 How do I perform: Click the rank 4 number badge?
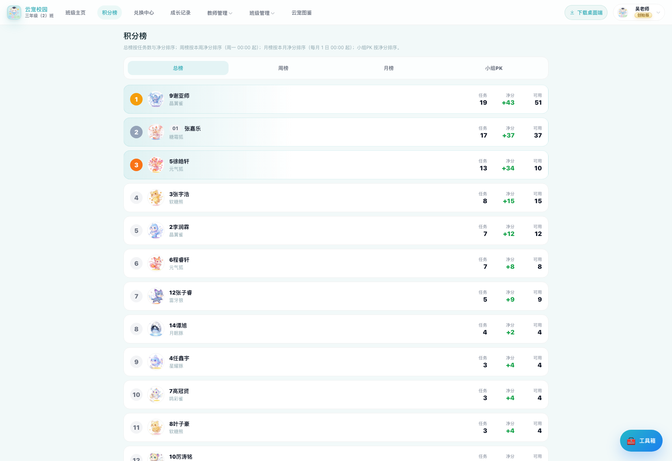click(136, 198)
